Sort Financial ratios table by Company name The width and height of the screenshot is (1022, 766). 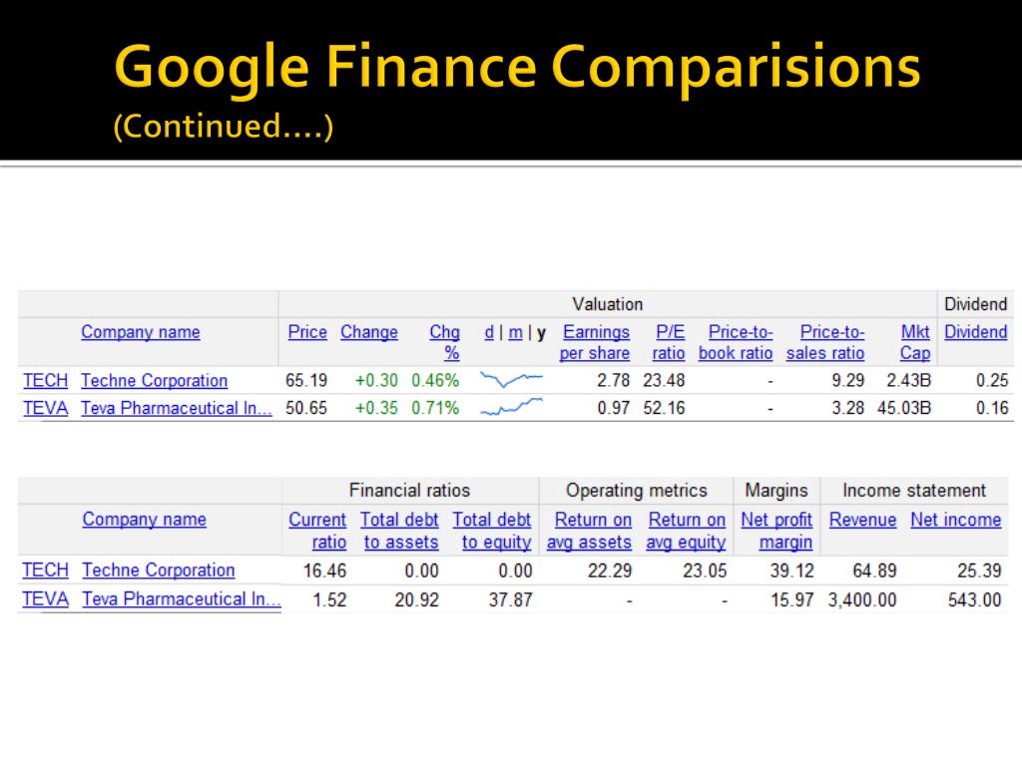(144, 520)
